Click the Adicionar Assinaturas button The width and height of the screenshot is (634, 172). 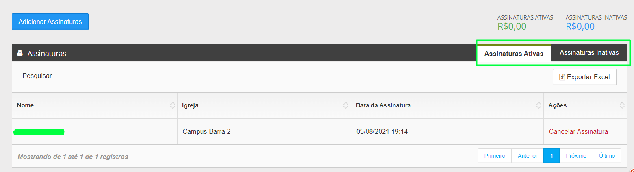pyautogui.click(x=50, y=22)
